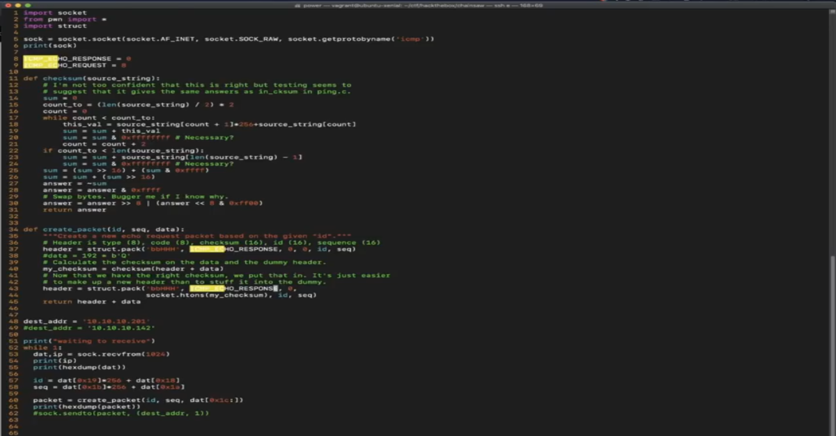The image size is (836, 436).
Task: Click the "socket.htons(my_checksum), id, seq)" line
Action: click(x=231, y=295)
